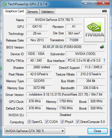Click the NVIDIA logo image
The height and width of the screenshot is (138, 112).
pyautogui.click(x=94, y=30)
